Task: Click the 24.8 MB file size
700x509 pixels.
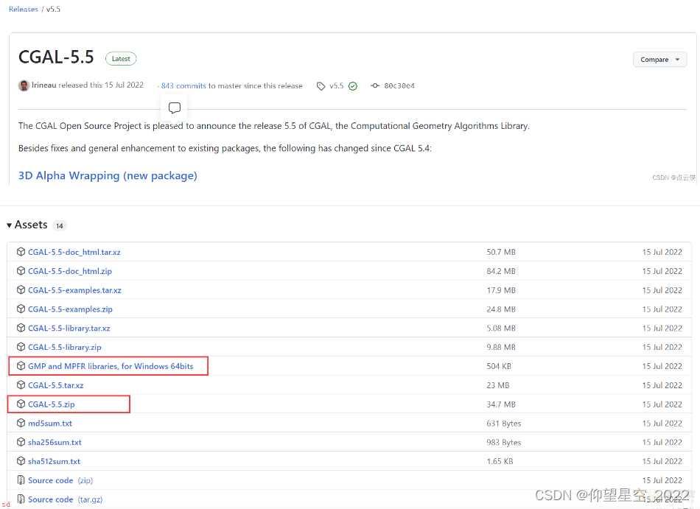Action: [501, 309]
